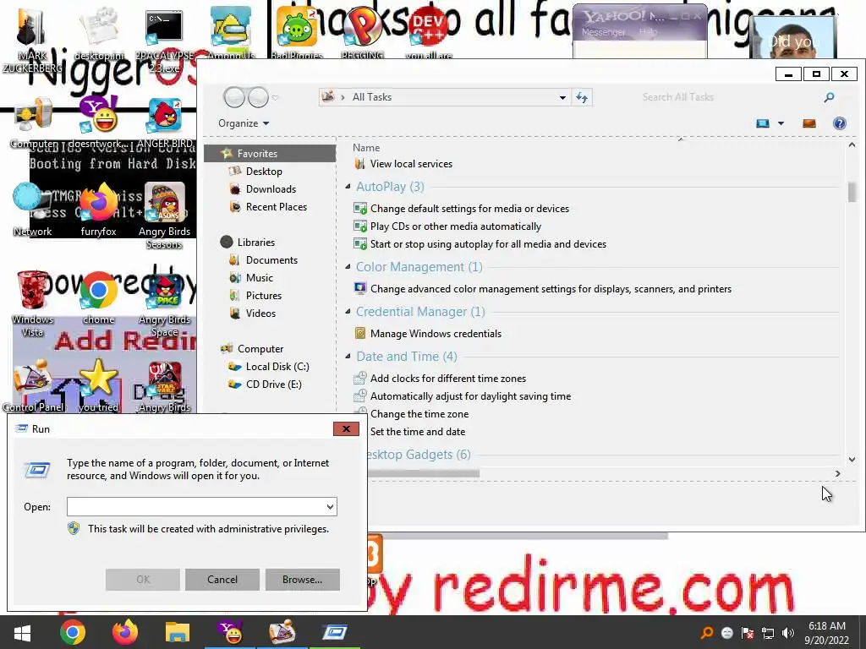This screenshot has width=866, height=649.
Task: Select Local Disk (C:) in navigation pane
Action: click(277, 367)
